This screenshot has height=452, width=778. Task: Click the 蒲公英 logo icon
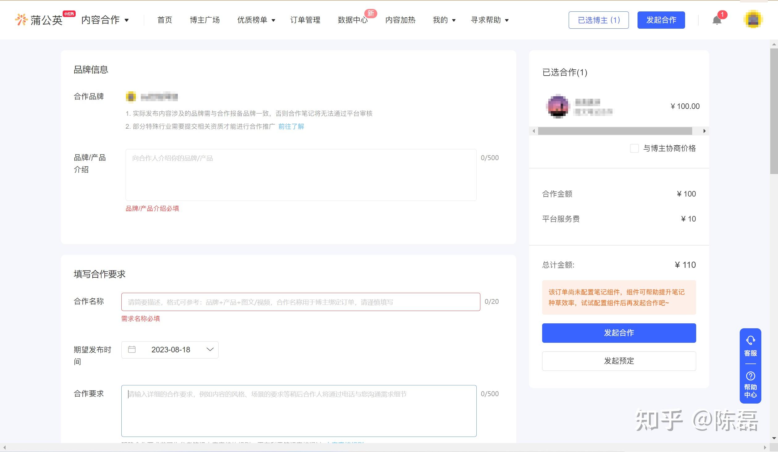tap(21, 20)
